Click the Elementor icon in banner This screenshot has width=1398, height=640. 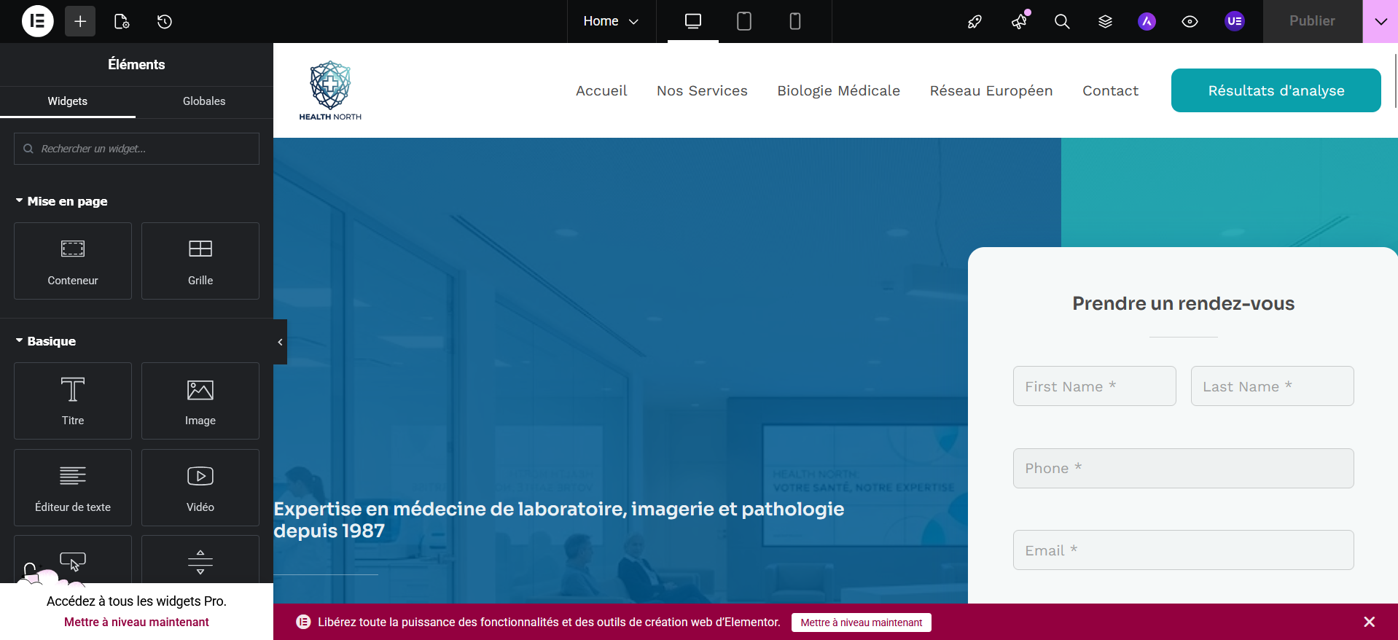click(303, 622)
